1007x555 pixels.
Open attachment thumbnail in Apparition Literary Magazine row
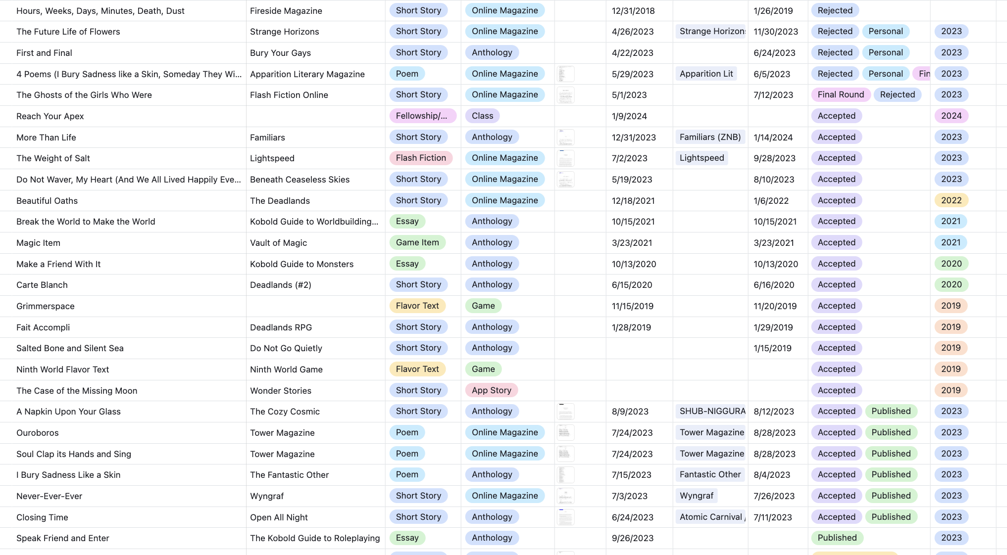pos(565,74)
